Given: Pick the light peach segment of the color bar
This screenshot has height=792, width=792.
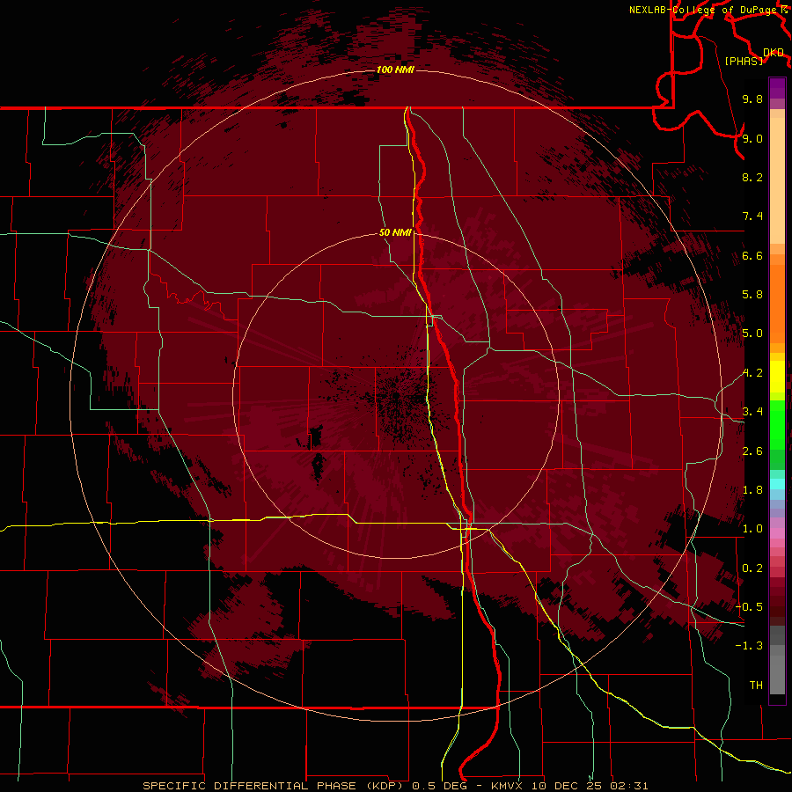Looking at the screenshot, I should [777, 181].
